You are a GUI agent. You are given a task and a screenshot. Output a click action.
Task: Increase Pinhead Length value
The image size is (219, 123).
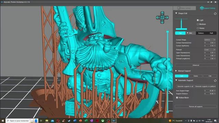tap(215, 58)
